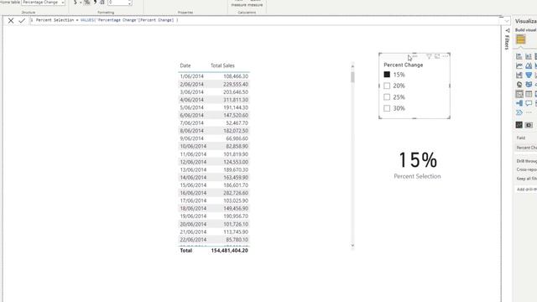Click the Keep all filters option
Image resolution: width=537 pixels, height=302 pixels.
[x=526, y=179]
